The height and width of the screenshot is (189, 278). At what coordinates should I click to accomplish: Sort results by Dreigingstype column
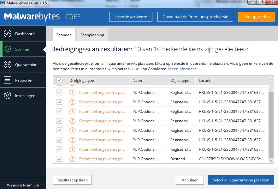click(x=82, y=81)
